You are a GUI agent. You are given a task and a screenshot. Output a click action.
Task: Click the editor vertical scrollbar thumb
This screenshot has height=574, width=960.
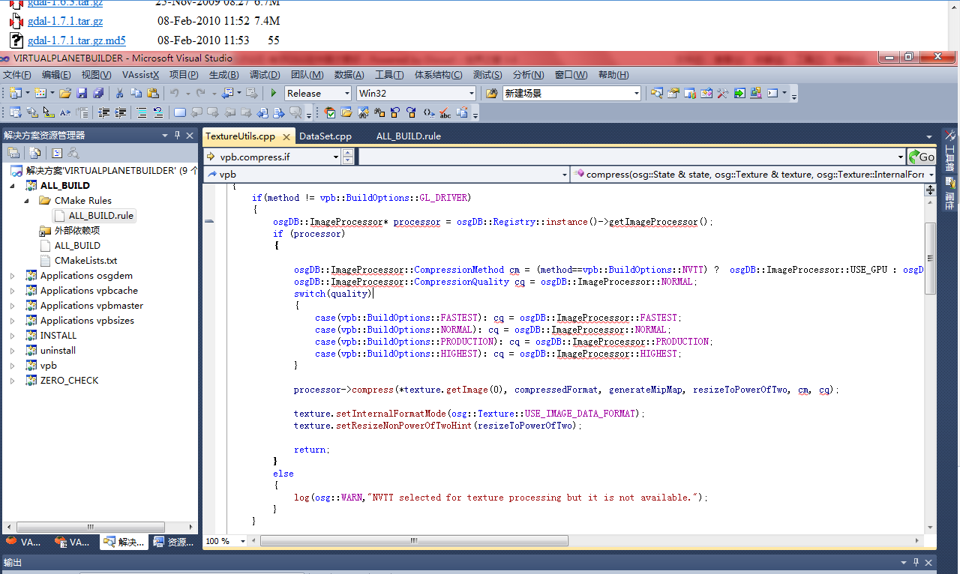[930, 259]
